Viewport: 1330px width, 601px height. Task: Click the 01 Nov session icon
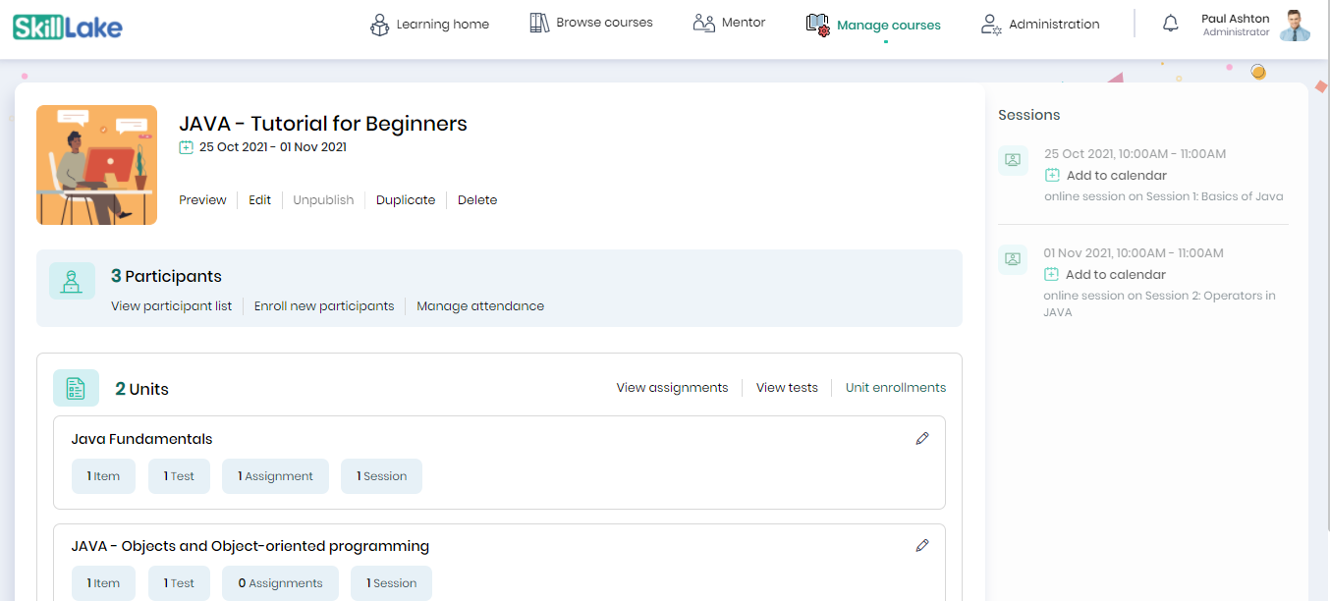(1013, 259)
